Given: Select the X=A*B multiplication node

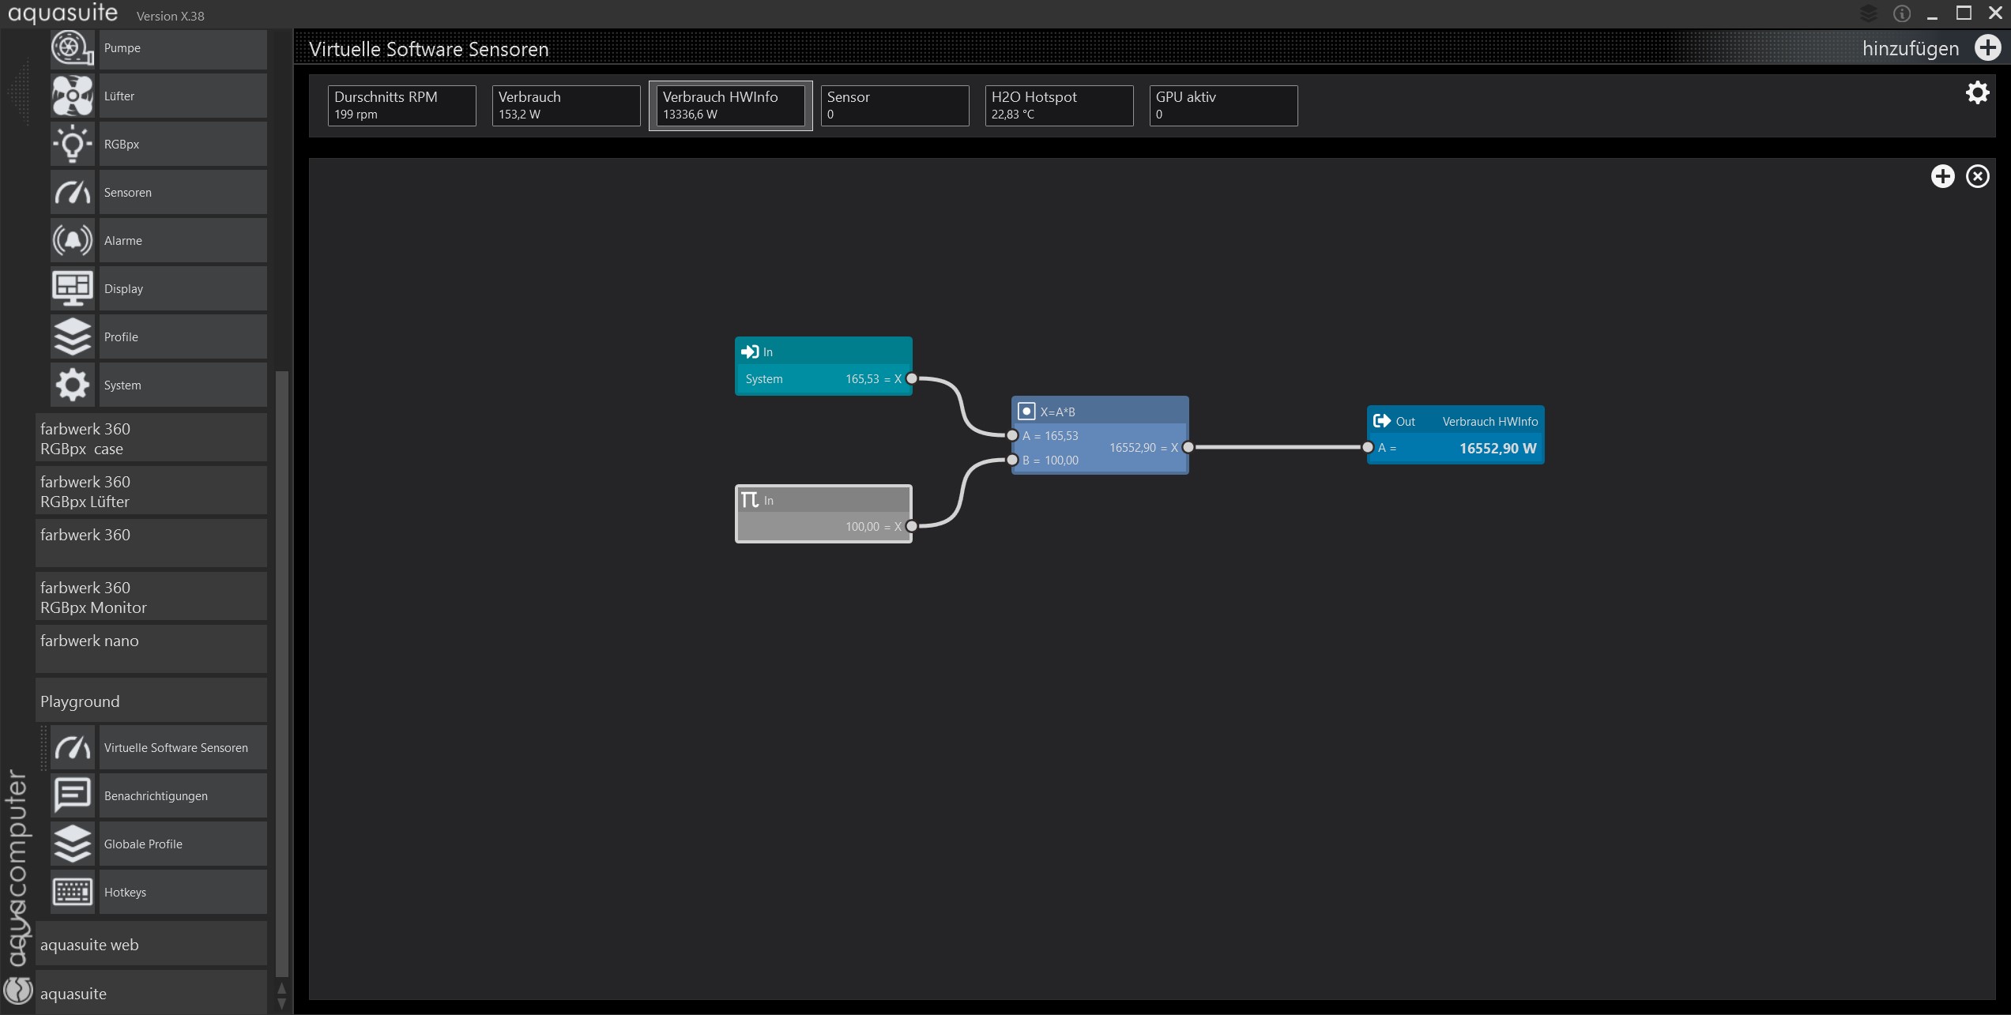Looking at the screenshot, I should point(1099,412).
